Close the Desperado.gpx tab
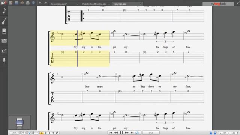The image size is (240, 135). click(77, 4)
